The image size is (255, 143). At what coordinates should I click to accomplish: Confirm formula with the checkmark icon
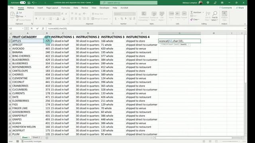37,29
